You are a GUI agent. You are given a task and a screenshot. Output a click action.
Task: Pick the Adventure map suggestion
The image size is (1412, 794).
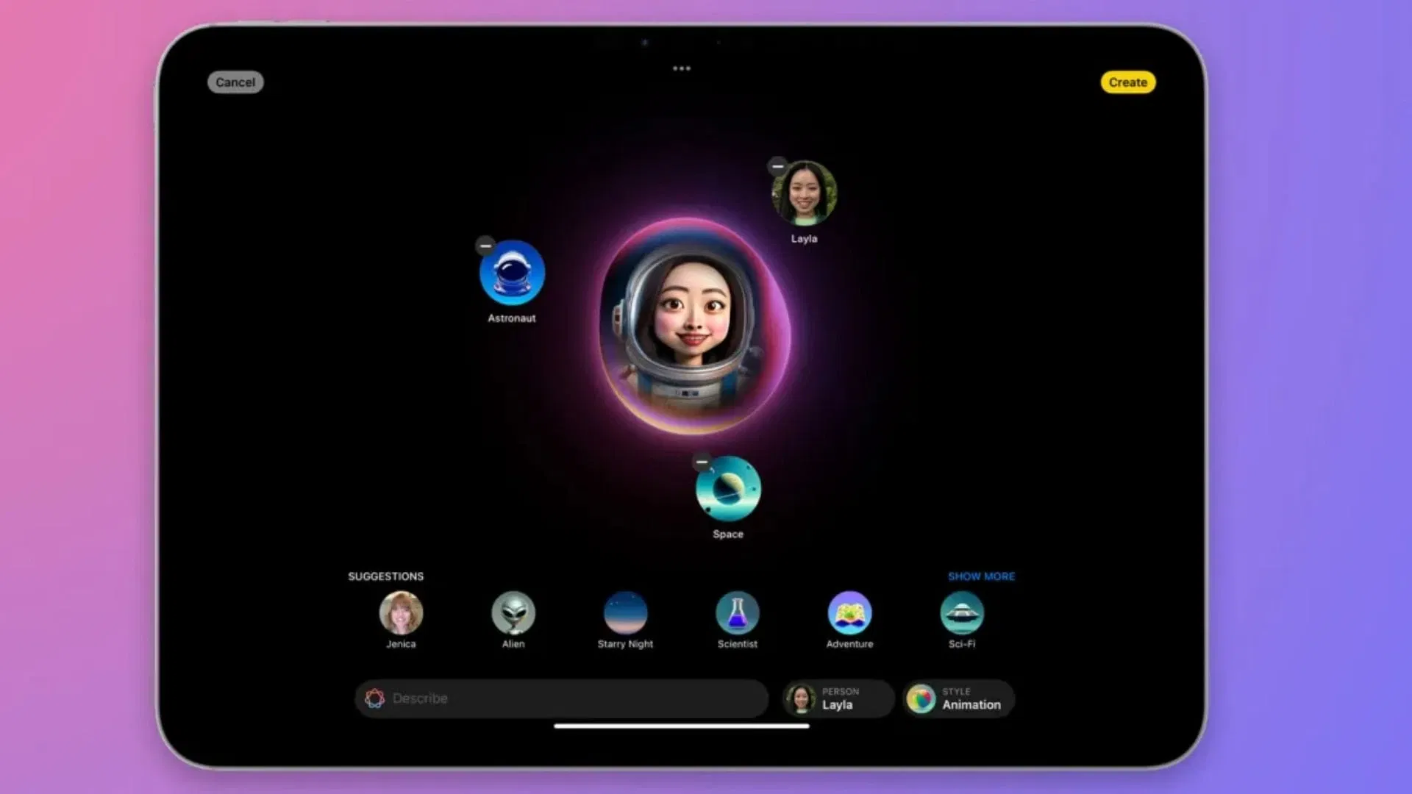pos(849,613)
